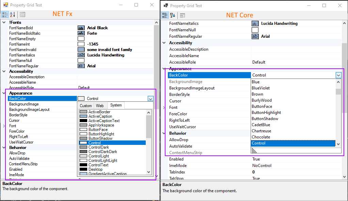Open BackColor dropdown arrow in NET Fx
The width and height of the screenshot is (348, 201).
pos(150,99)
